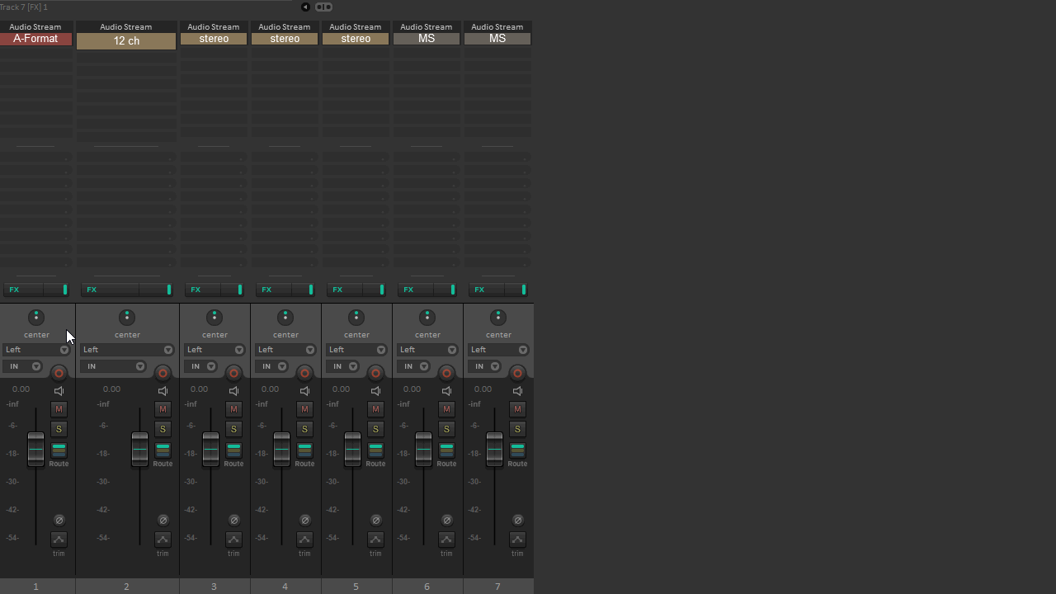Click the pan knob on track 6
Image resolution: width=1056 pixels, height=594 pixels.
427,318
